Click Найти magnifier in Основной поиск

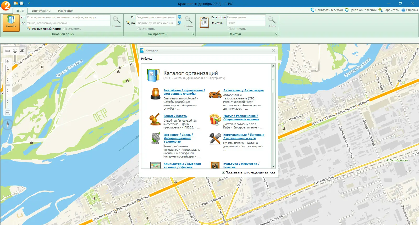coord(117,22)
